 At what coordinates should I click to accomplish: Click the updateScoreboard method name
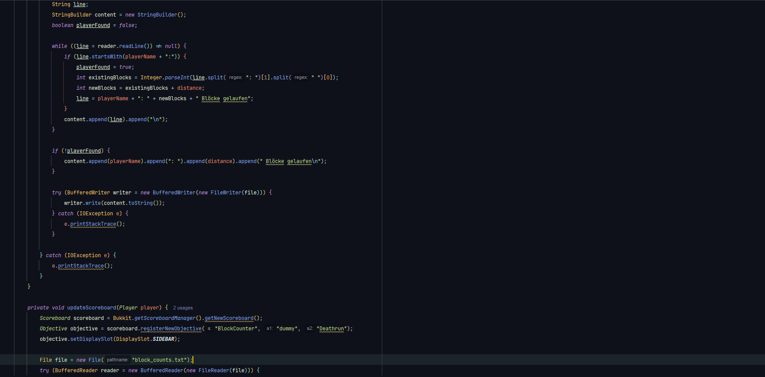[x=92, y=308]
